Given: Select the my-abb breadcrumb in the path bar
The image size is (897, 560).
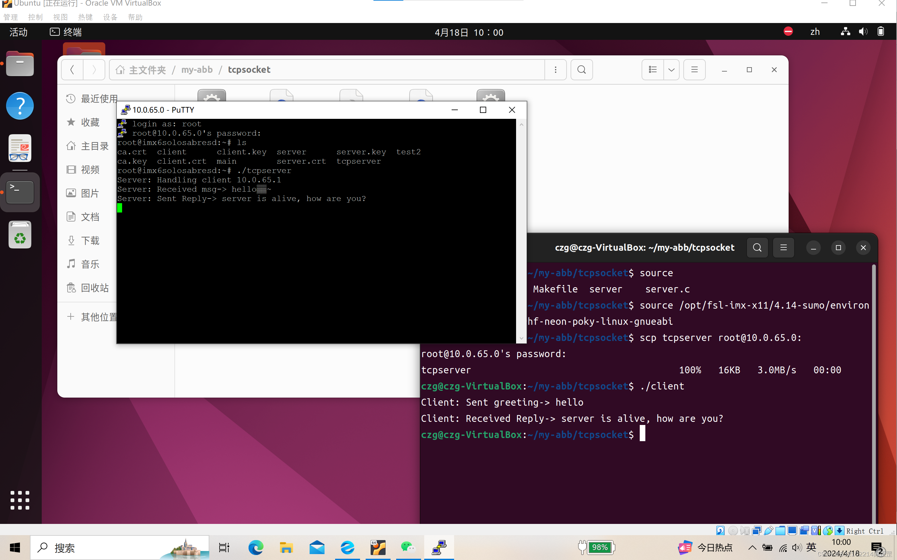Looking at the screenshot, I should pos(197,70).
